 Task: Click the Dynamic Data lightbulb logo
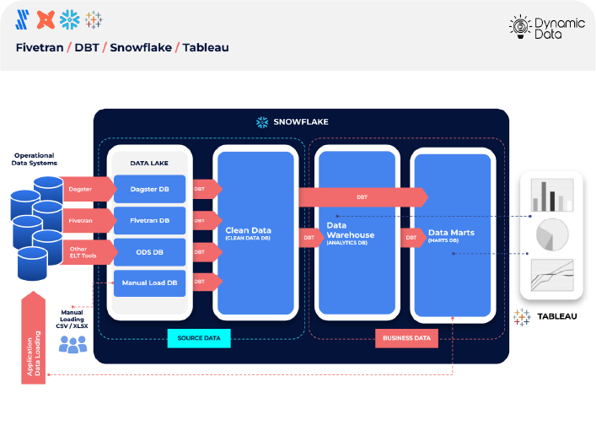tap(519, 27)
